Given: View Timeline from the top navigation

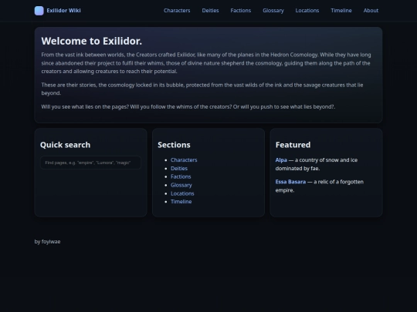Looking at the screenshot, I should point(341,11).
